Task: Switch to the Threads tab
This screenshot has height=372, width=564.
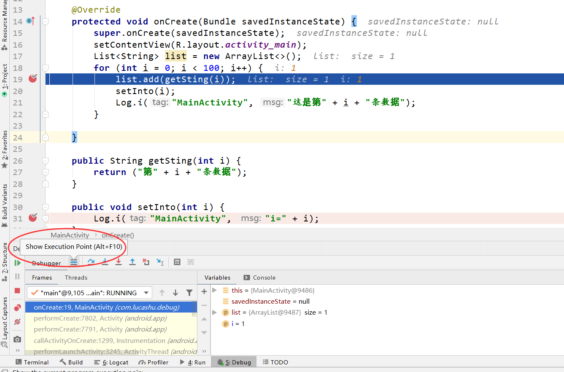Action: click(x=76, y=278)
